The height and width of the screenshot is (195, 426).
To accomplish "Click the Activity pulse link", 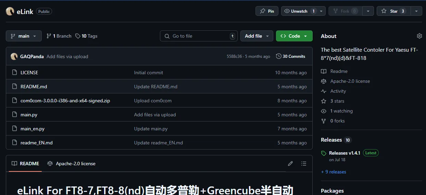I will (338, 91).
